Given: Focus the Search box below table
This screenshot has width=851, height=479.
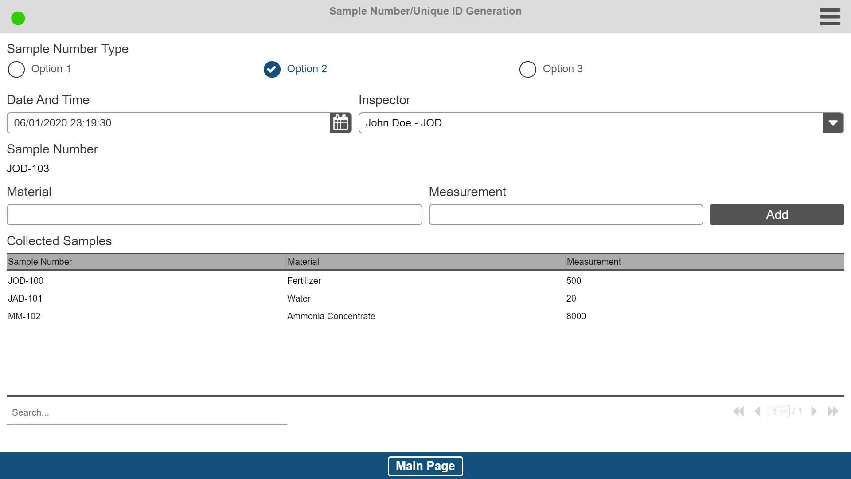Looking at the screenshot, I should point(147,412).
